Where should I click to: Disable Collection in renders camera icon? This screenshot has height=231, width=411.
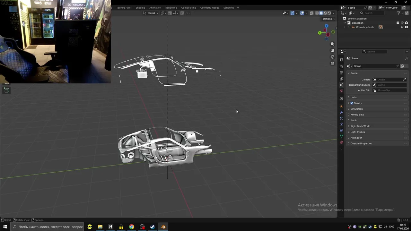(x=407, y=23)
